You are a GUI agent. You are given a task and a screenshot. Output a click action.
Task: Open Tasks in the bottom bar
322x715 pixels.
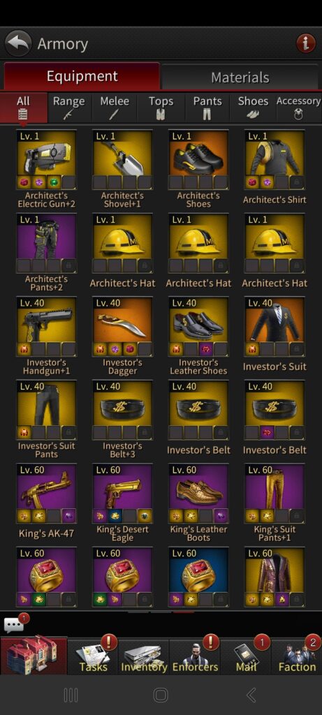93,656
